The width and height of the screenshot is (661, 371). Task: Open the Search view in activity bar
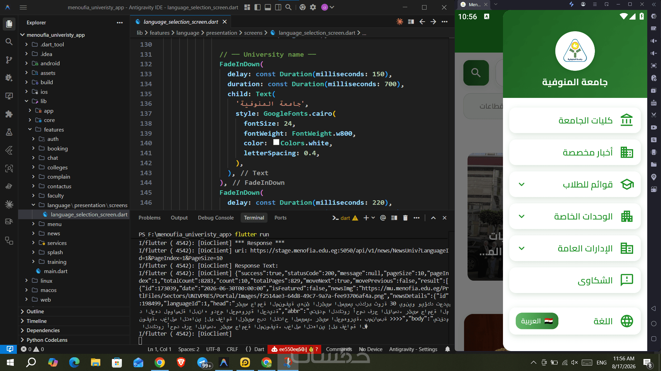9,42
